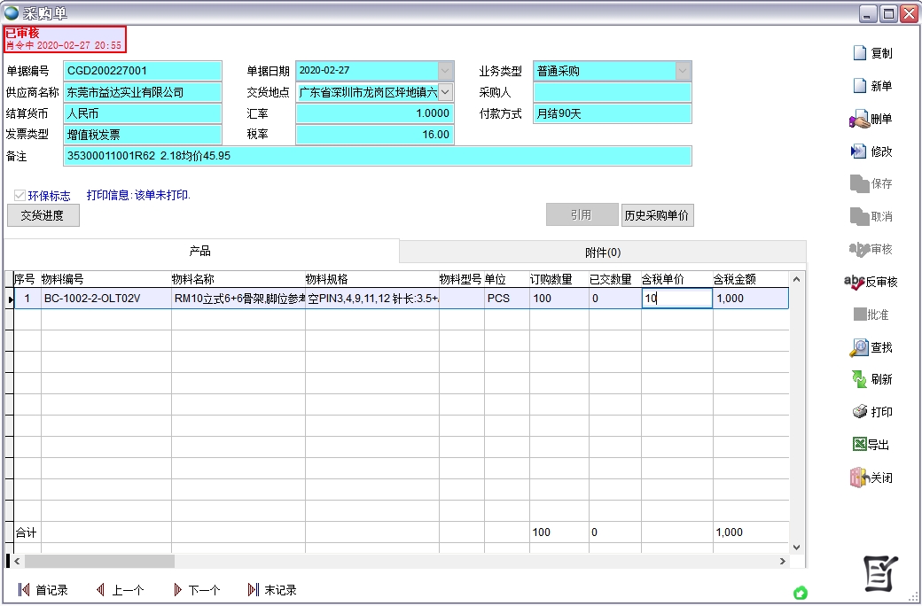Create a new order via the 新单 icon
The height and width of the screenshot is (606, 922).
click(x=873, y=86)
